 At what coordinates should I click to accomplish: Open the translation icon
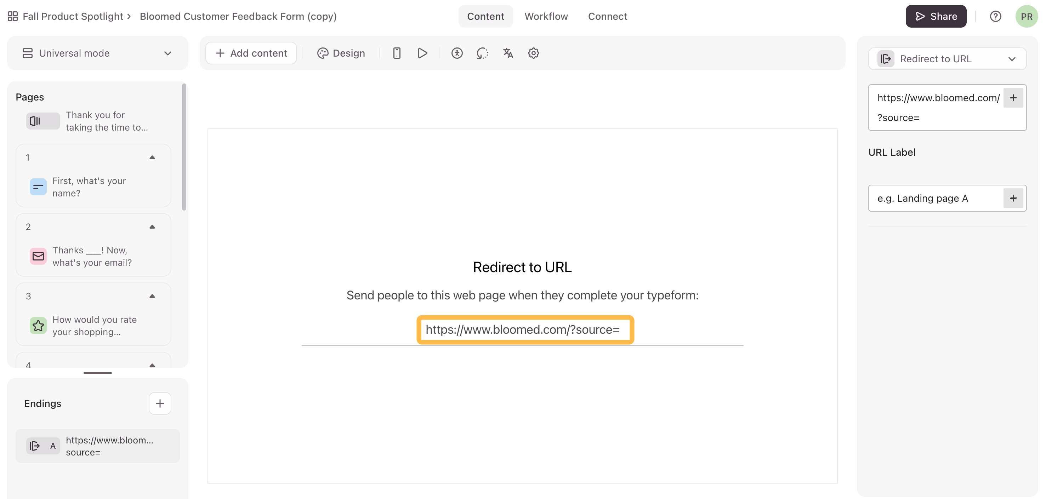508,53
